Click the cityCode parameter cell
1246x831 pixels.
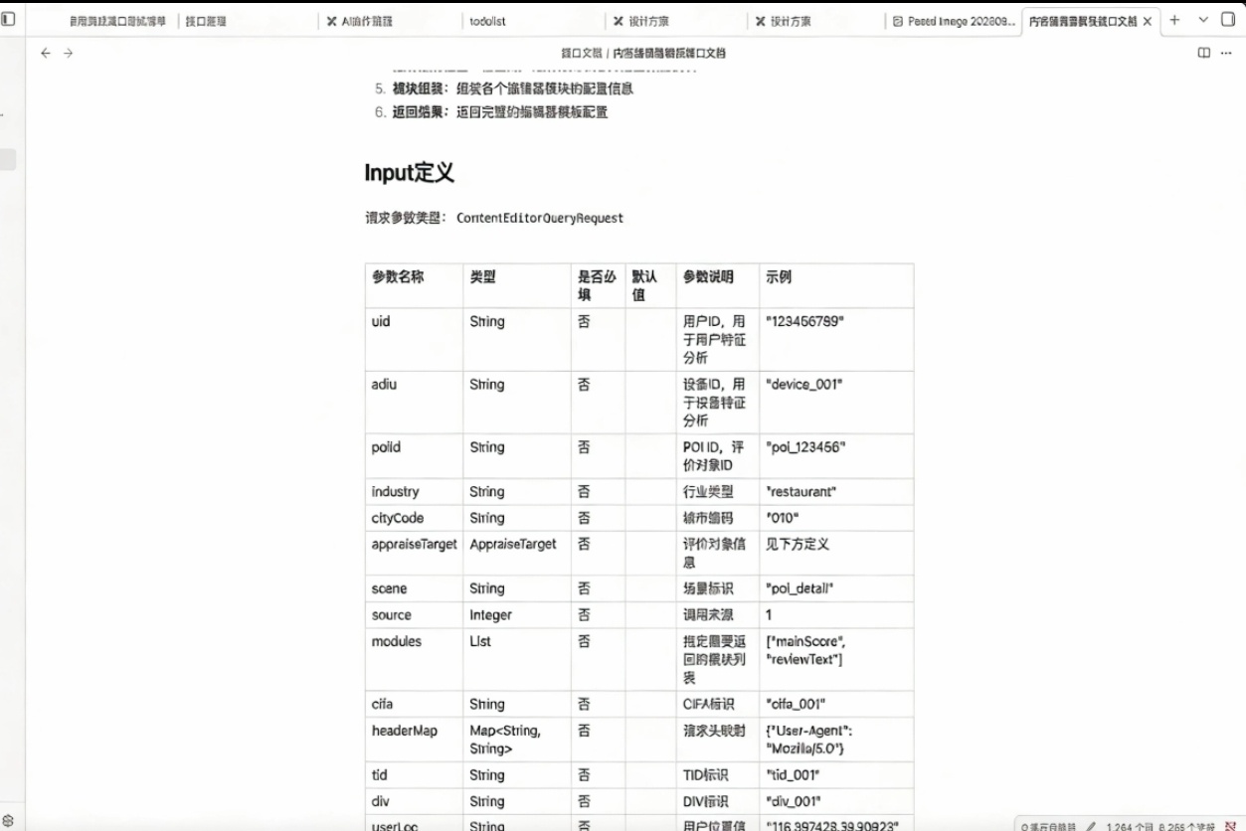(x=414, y=518)
